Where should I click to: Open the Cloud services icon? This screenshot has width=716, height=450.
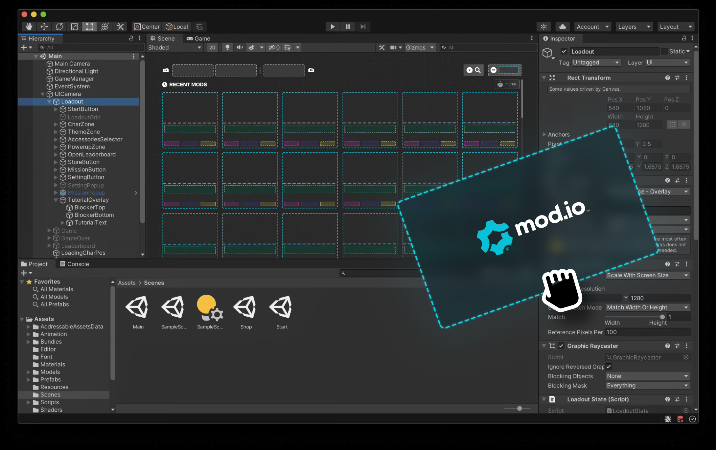coord(562,27)
